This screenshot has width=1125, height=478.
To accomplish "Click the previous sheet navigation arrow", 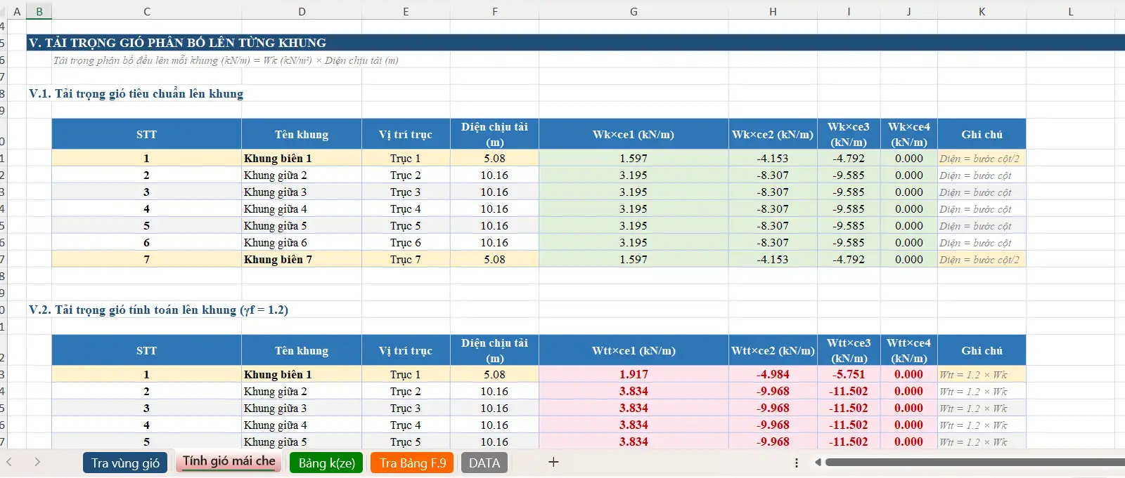I will 10,462.
